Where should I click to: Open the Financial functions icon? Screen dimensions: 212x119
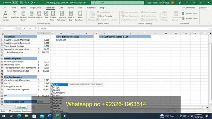point(31,13)
